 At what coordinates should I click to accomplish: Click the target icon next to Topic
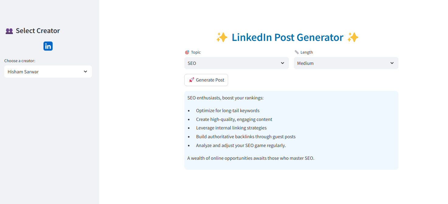click(x=187, y=52)
